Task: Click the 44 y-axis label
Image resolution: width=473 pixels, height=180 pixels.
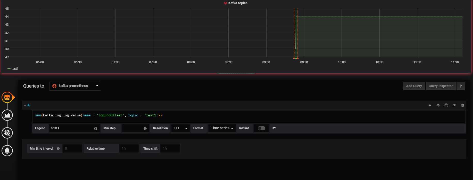Action: [7, 17]
